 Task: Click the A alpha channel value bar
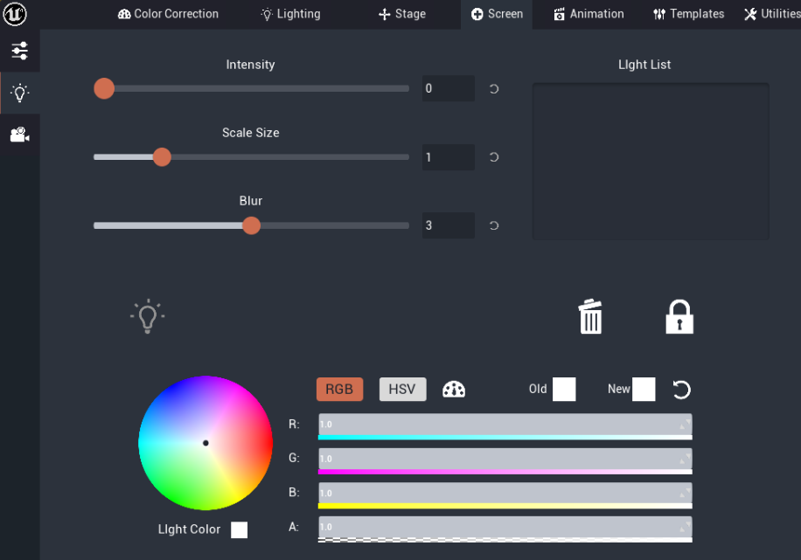coord(505,527)
